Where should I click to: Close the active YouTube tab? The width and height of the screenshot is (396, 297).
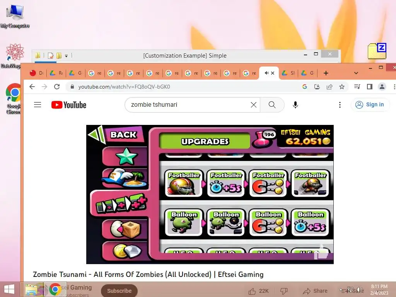coord(273,73)
